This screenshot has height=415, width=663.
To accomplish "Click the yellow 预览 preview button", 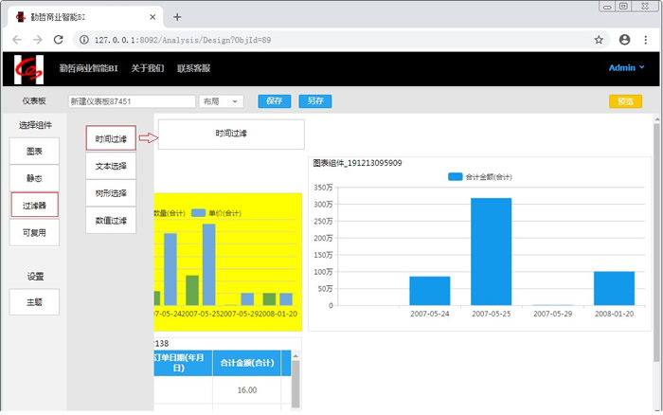I will coord(625,101).
